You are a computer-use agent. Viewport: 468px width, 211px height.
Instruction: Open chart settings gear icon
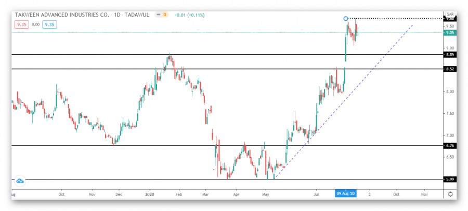point(450,193)
